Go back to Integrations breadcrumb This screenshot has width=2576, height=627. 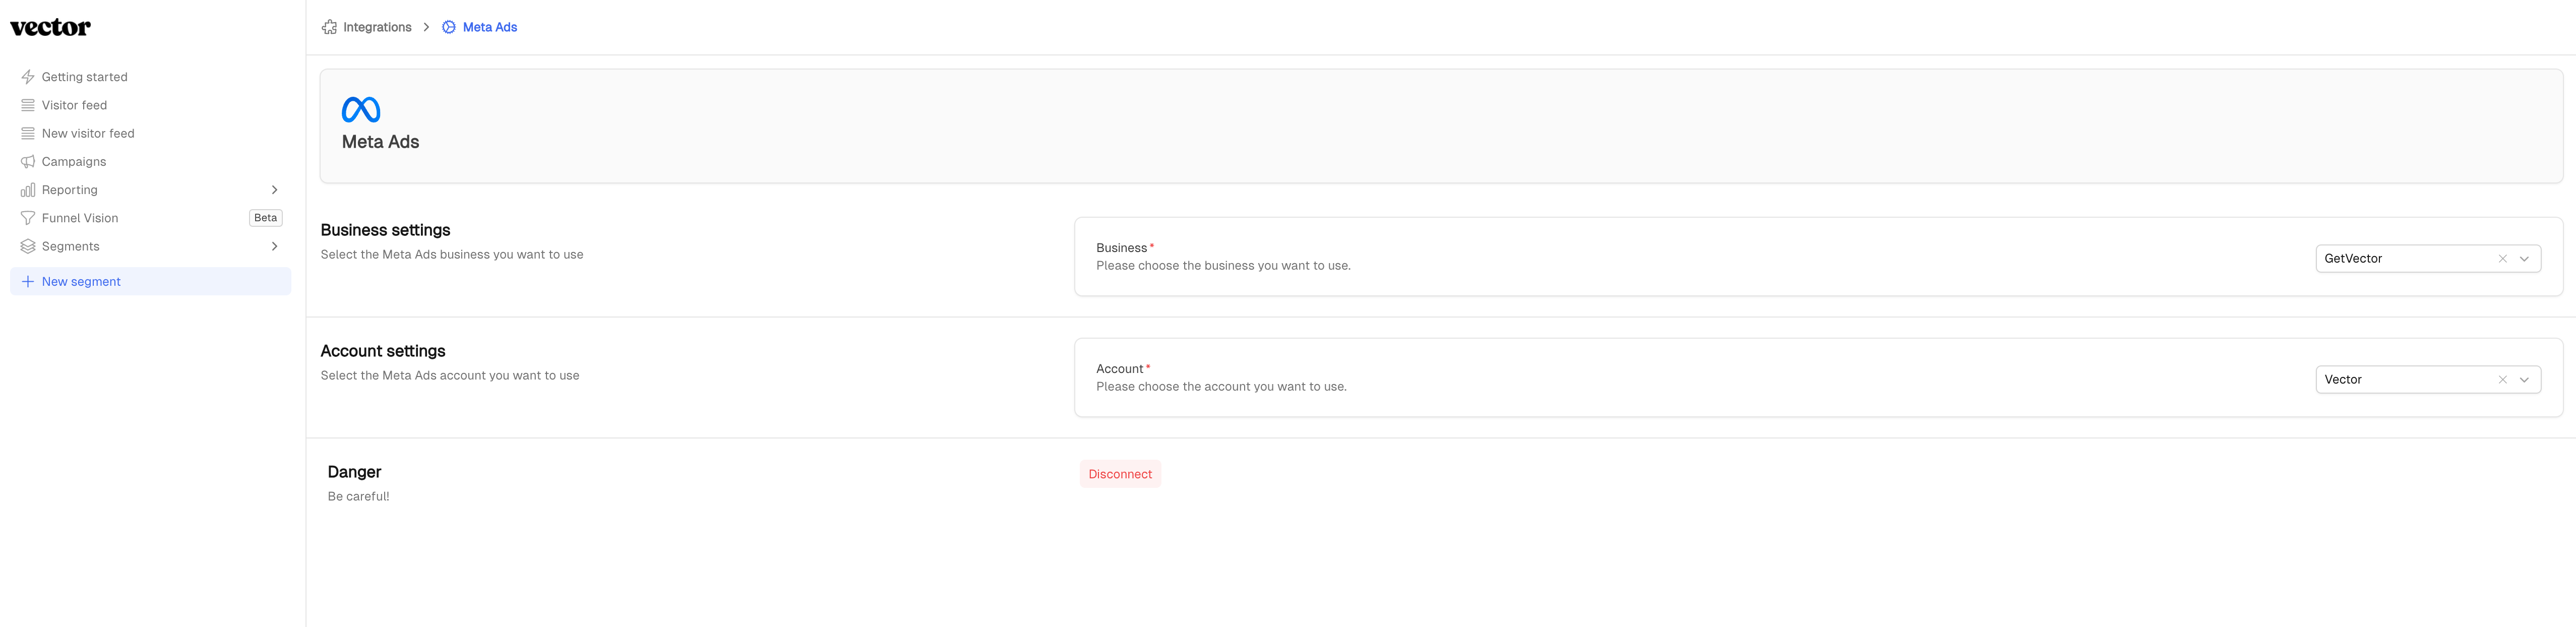click(x=377, y=27)
